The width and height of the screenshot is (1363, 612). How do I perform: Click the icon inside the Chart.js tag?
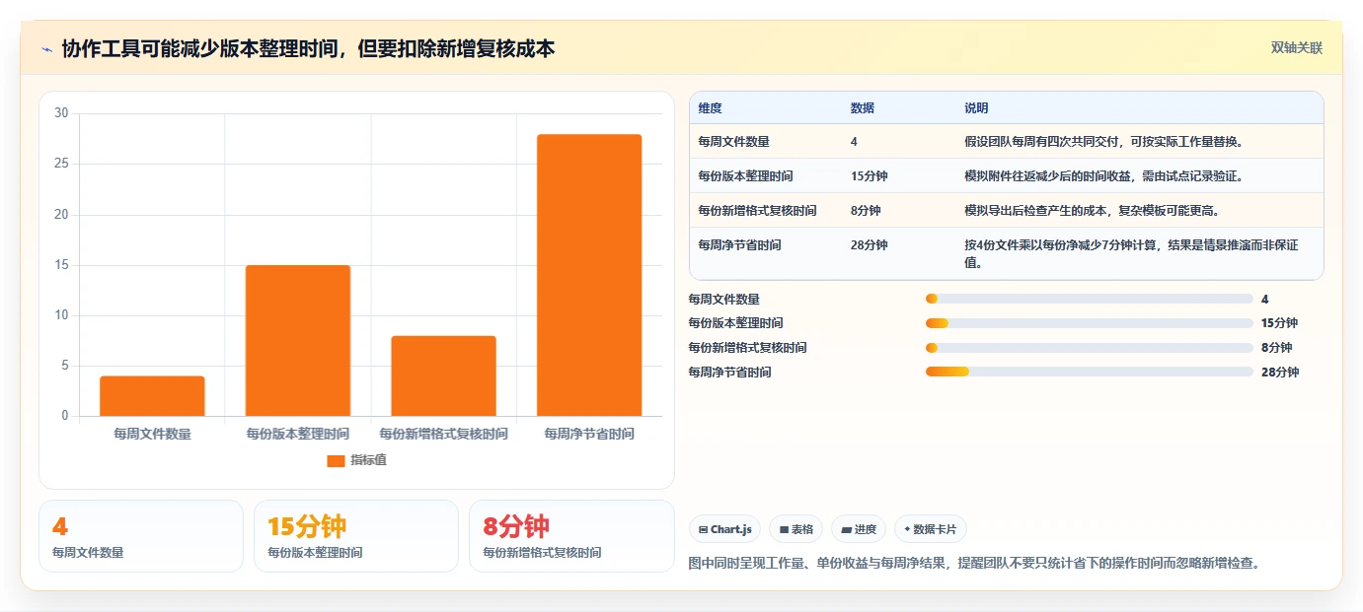click(x=703, y=529)
